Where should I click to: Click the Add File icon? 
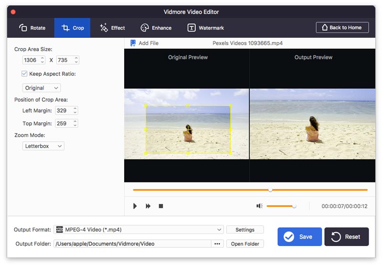tap(133, 43)
